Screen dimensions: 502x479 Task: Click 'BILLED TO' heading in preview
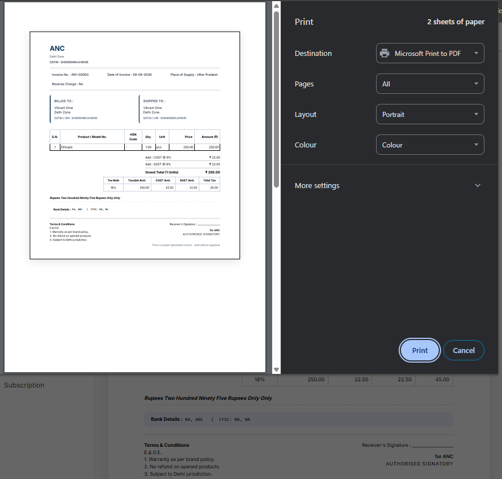coord(64,101)
